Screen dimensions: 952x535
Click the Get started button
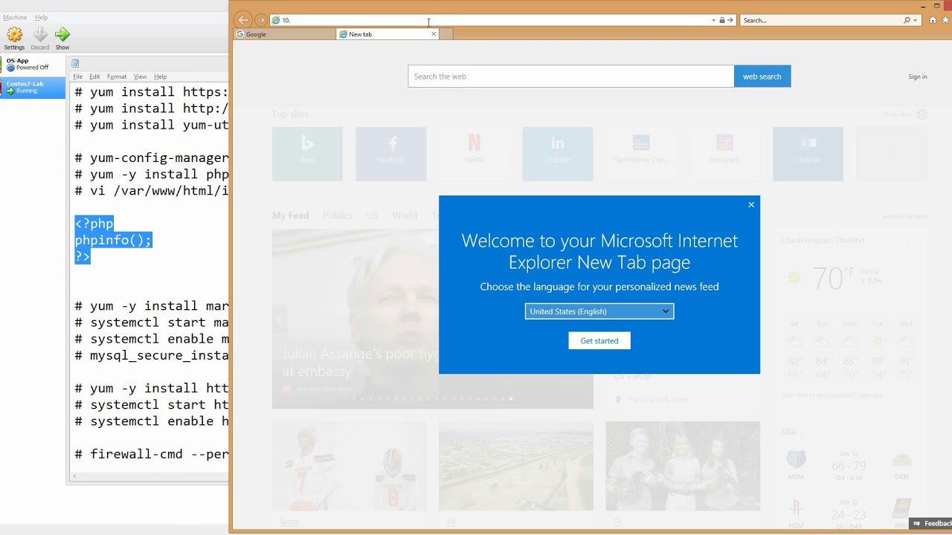click(x=599, y=341)
